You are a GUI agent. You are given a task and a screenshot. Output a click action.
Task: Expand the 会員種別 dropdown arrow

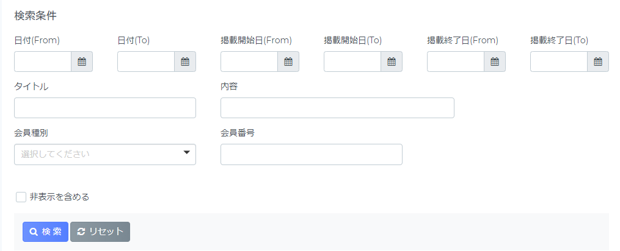[x=187, y=153]
